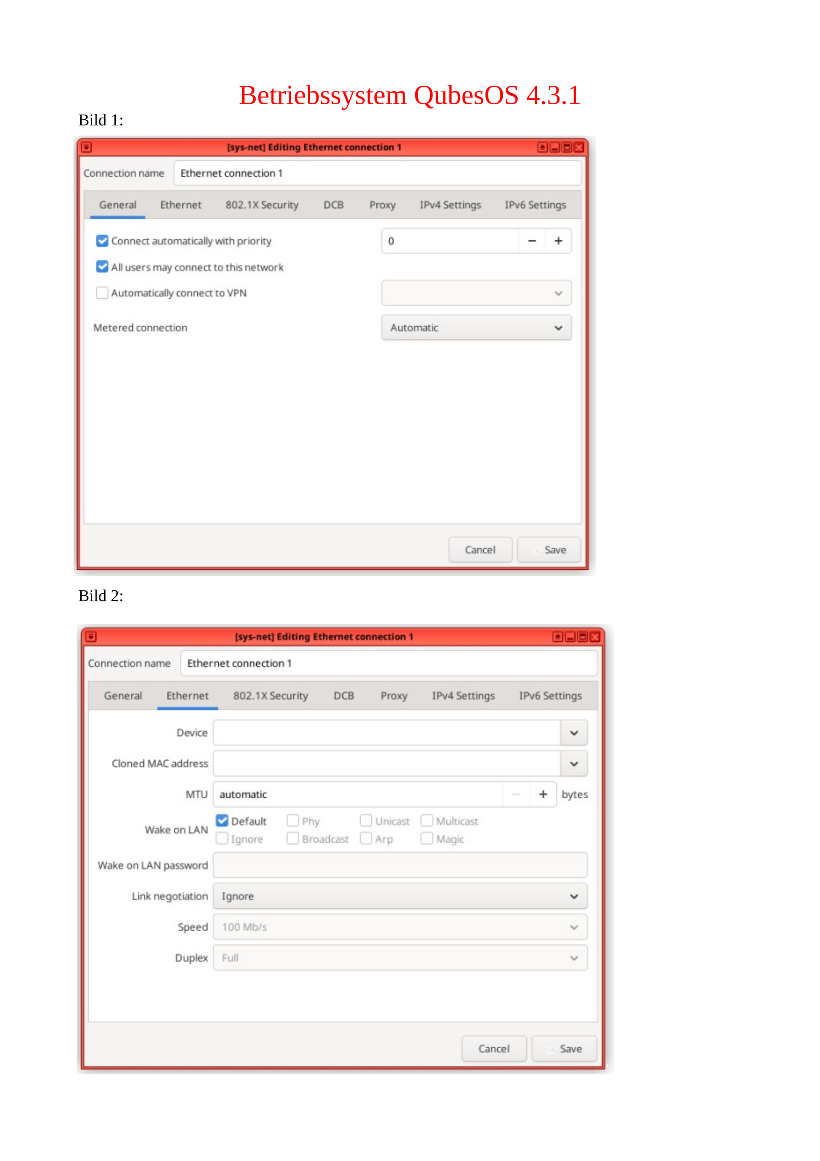Viewport: 820px width, 1161px height.
Task: Open the Metered connection Automatic dropdown
Action: (477, 328)
